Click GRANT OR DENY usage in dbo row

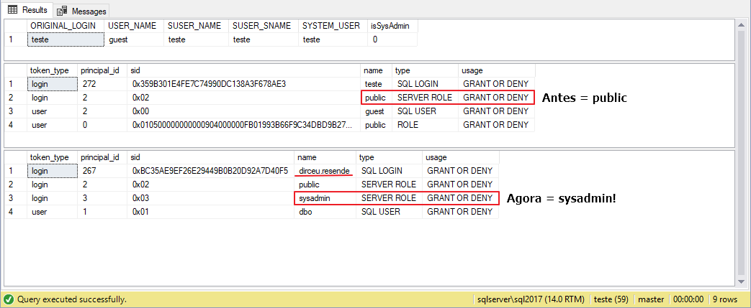[461, 212]
